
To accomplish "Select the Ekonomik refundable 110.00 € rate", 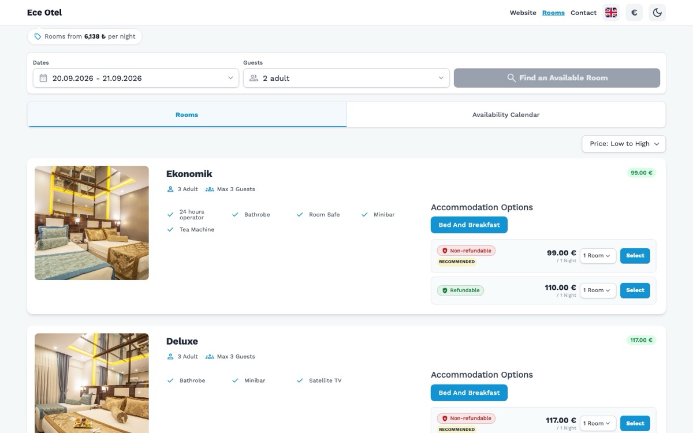I will coord(635,290).
